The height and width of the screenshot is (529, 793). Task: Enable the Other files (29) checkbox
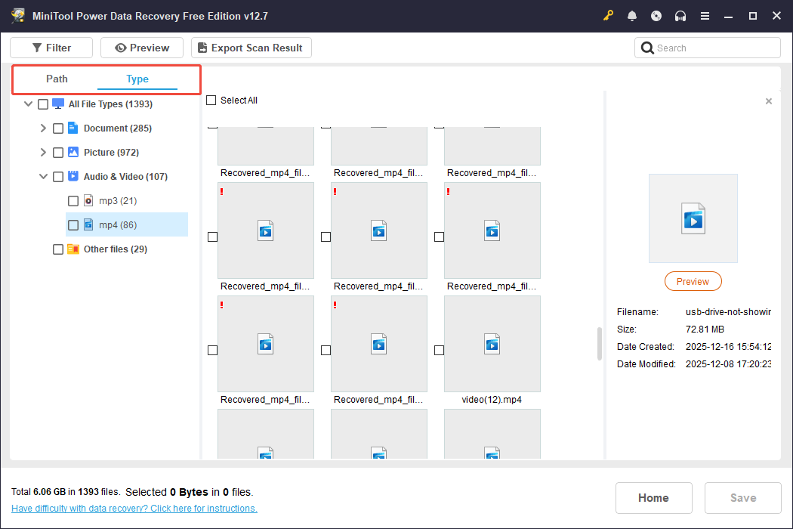(x=58, y=249)
